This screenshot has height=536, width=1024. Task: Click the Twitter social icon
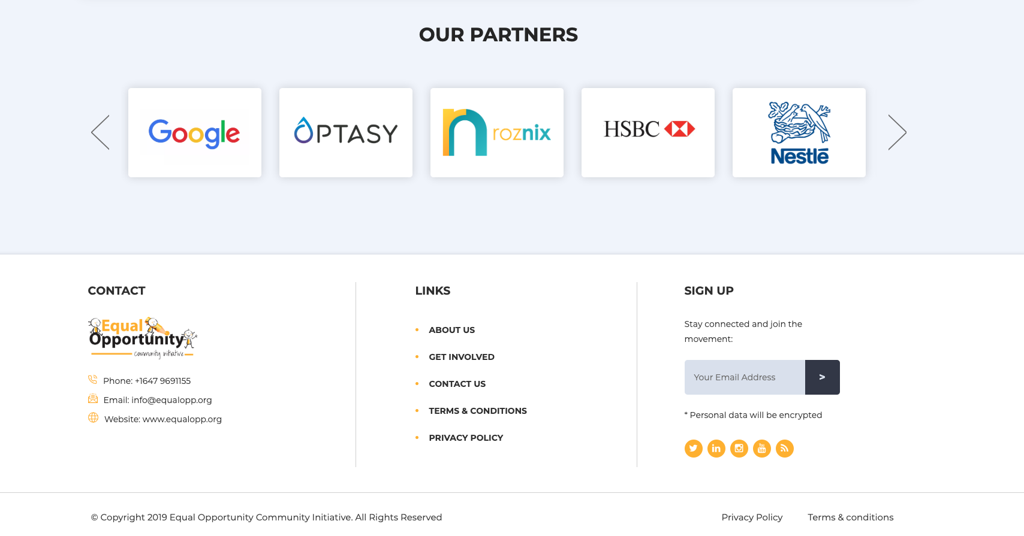point(693,449)
